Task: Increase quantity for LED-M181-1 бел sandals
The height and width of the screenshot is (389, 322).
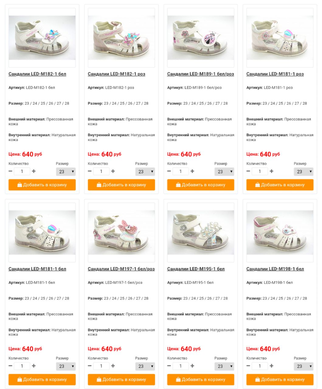Action: point(34,366)
